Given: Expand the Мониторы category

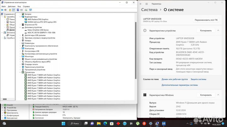Looking at the screenshot, I should point(20,56).
